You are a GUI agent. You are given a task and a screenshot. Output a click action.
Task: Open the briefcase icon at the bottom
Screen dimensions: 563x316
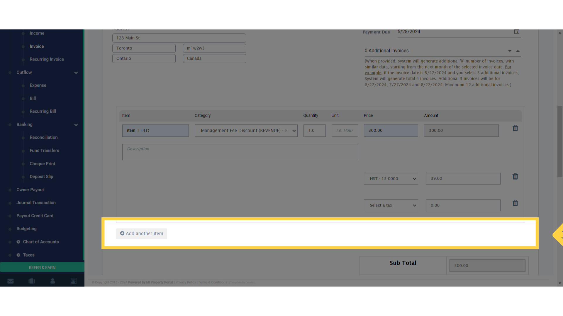32,281
